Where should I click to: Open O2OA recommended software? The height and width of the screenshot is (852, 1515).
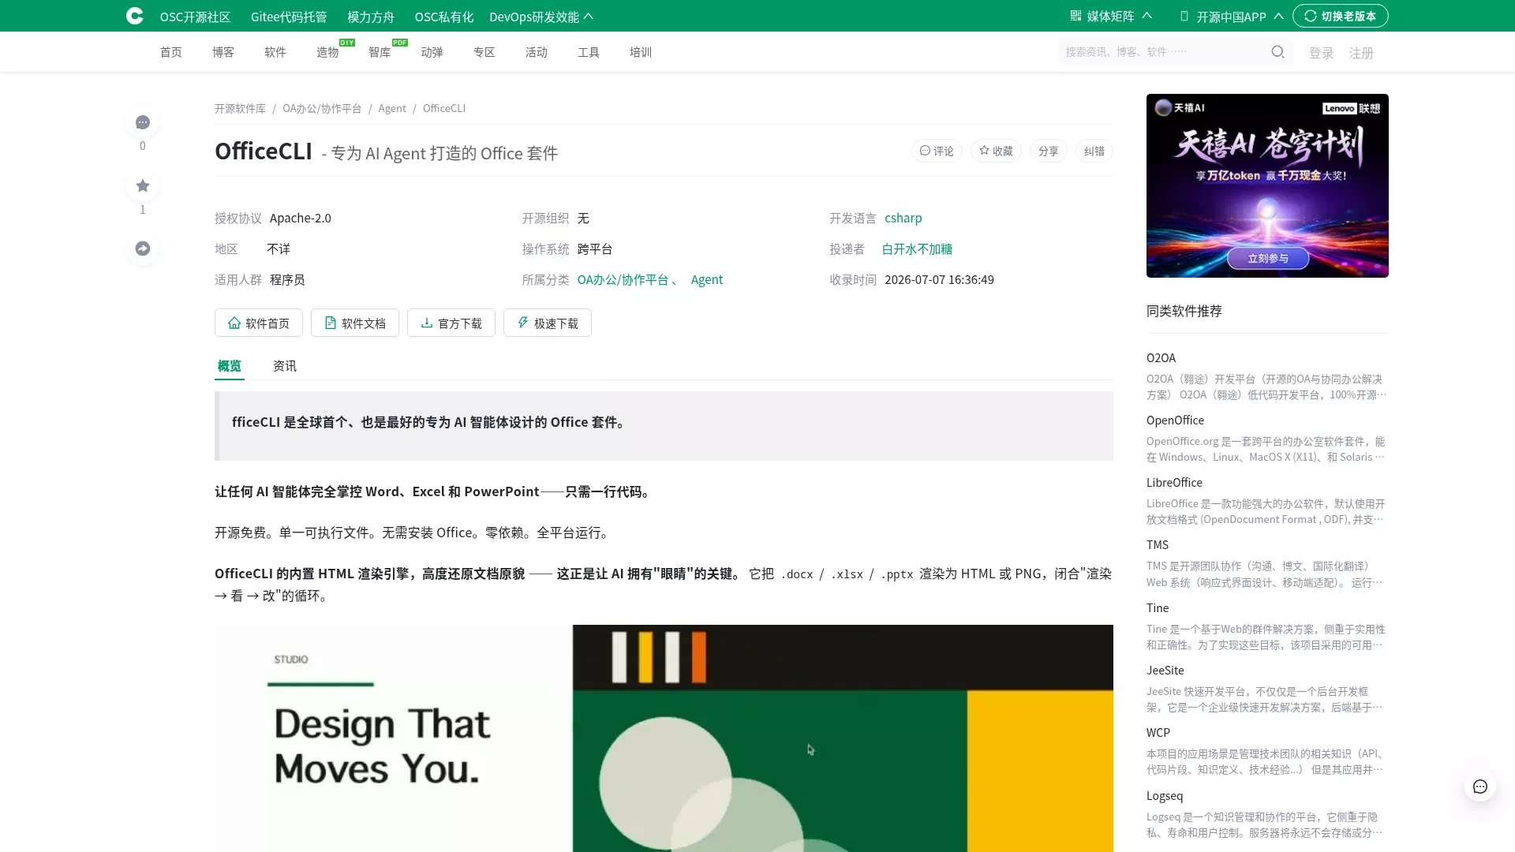coord(1161,357)
